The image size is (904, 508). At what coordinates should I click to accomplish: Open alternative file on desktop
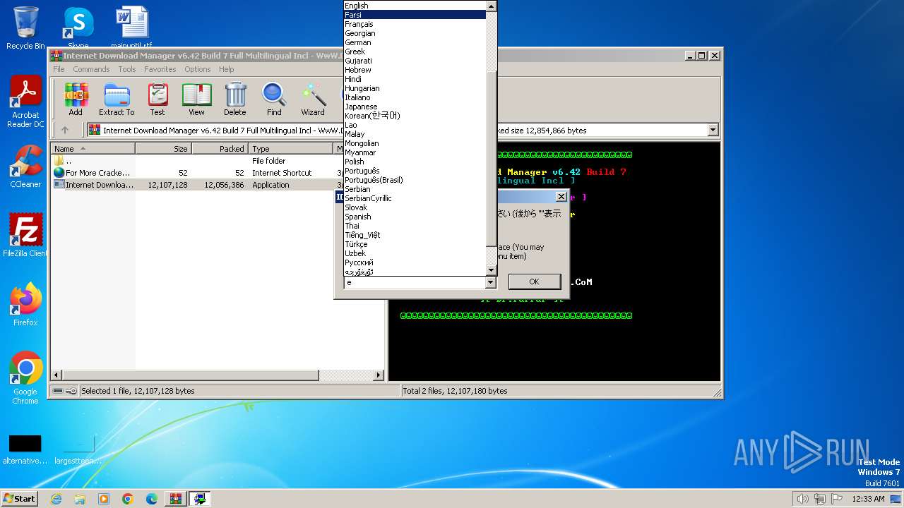click(x=25, y=449)
